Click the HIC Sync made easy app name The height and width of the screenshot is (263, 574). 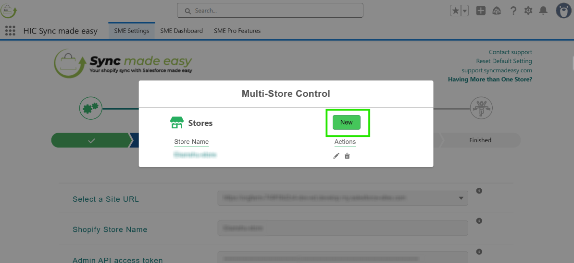coord(61,31)
